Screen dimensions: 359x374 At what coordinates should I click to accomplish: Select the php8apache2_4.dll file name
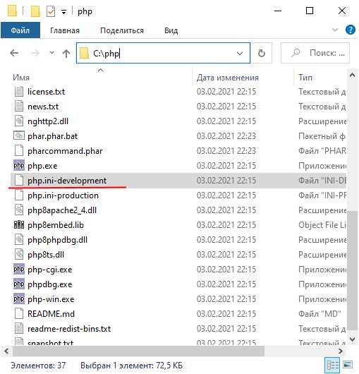tap(62, 210)
